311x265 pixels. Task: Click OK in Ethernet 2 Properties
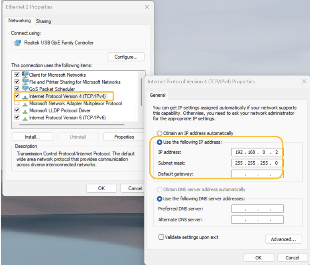click(102, 188)
